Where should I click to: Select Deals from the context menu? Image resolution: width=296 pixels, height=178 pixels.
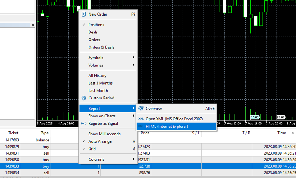tap(108, 32)
